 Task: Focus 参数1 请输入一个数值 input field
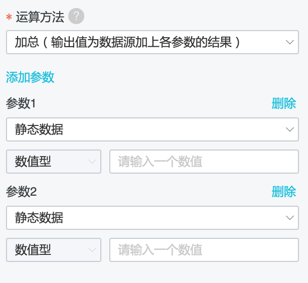tap(204, 162)
